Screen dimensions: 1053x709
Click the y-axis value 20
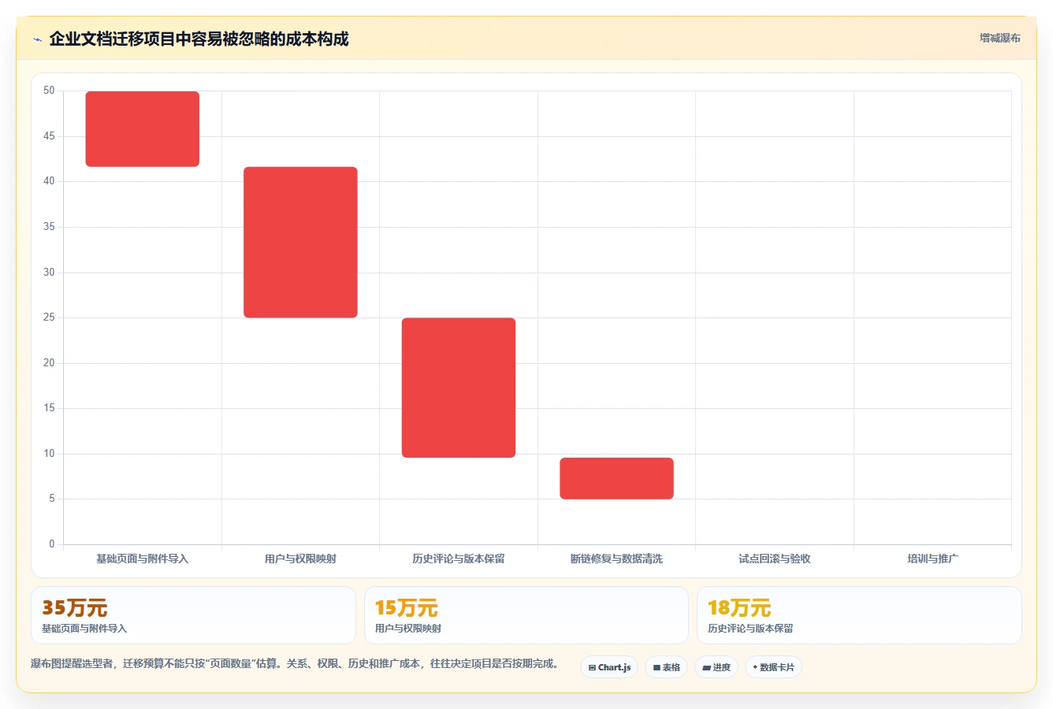pos(50,363)
